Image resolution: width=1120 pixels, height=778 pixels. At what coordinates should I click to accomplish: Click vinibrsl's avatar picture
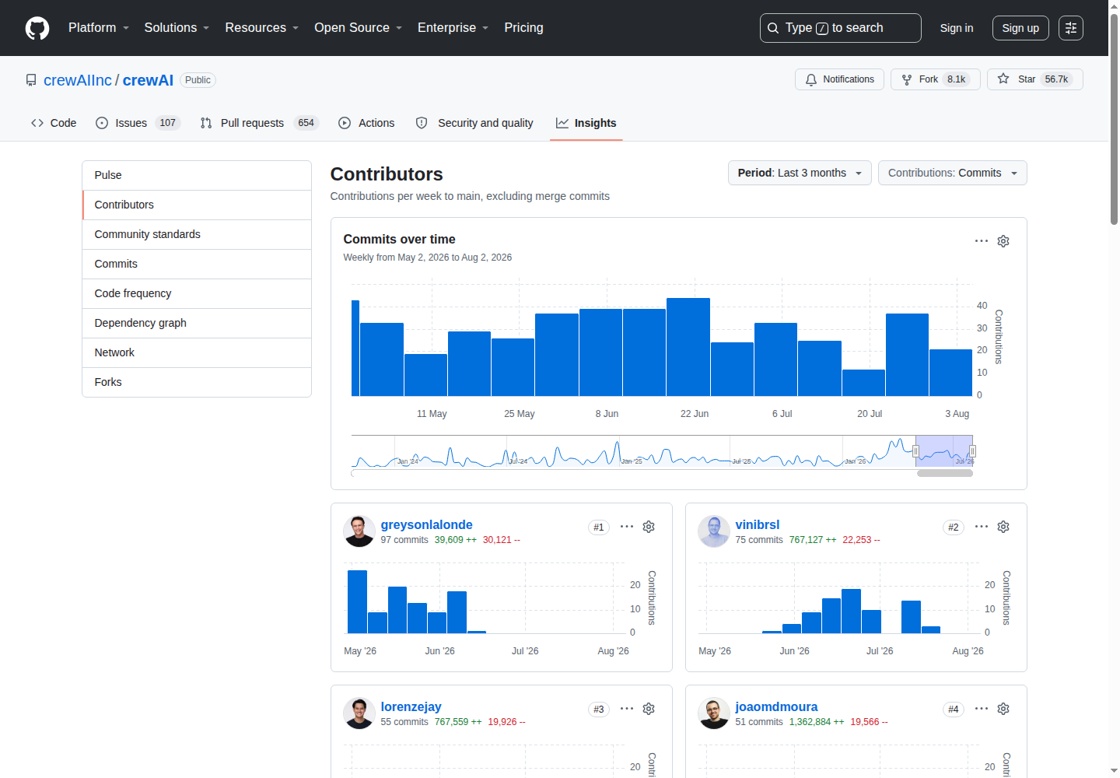[x=714, y=531]
